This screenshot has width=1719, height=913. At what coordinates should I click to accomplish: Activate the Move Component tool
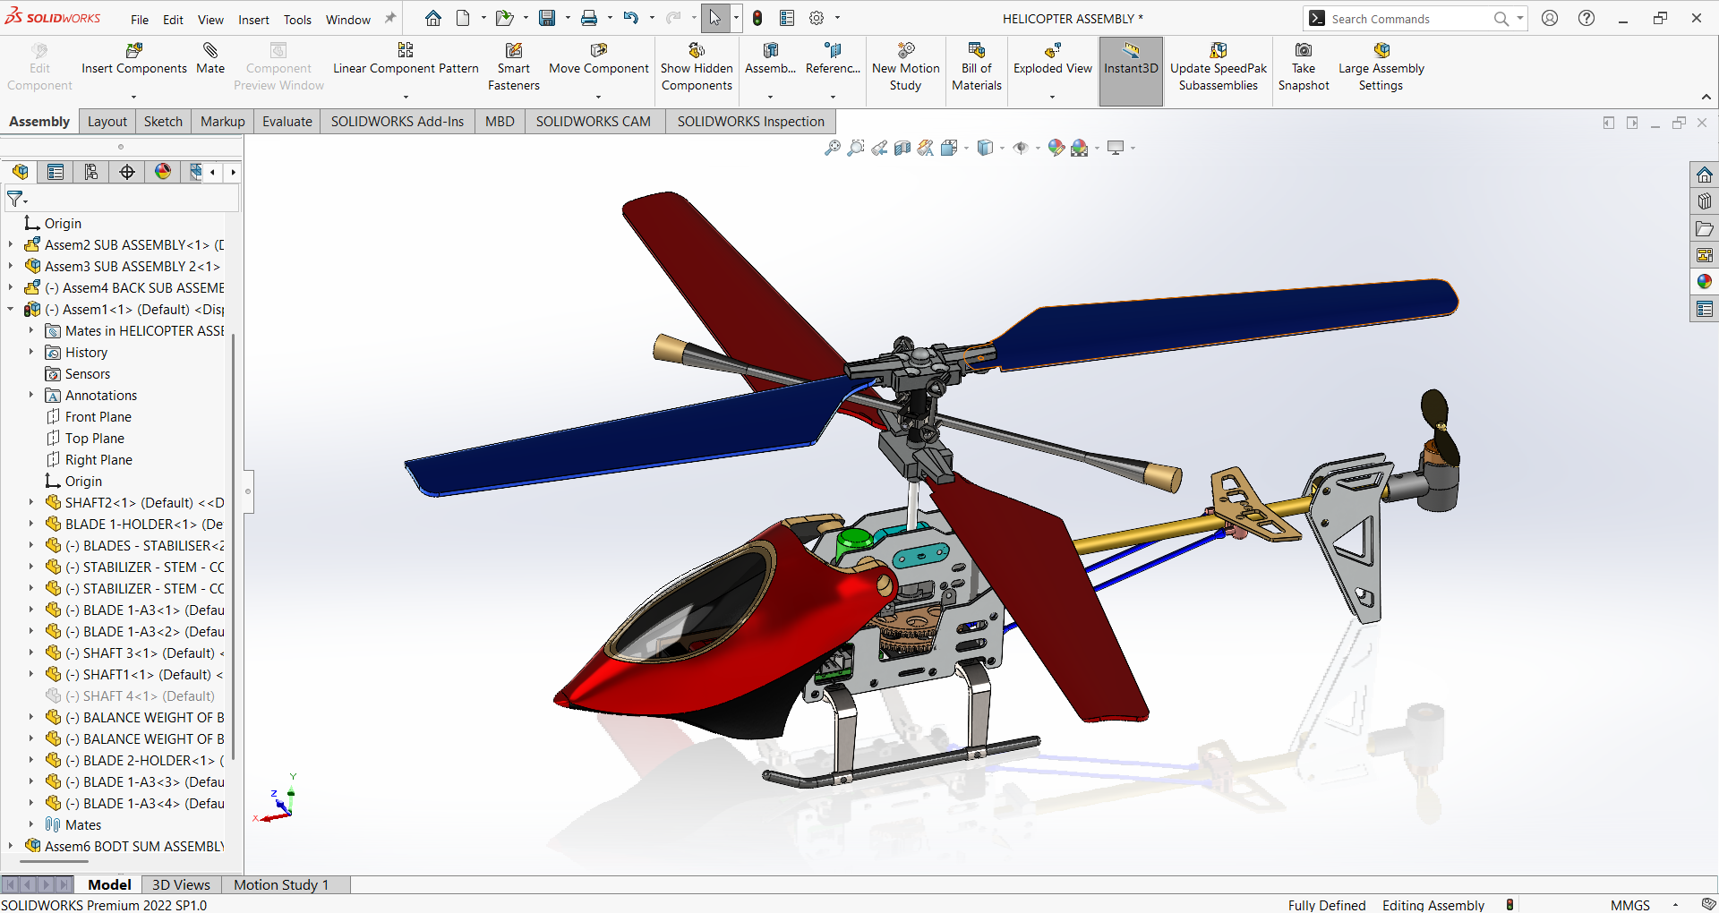click(598, 59)
